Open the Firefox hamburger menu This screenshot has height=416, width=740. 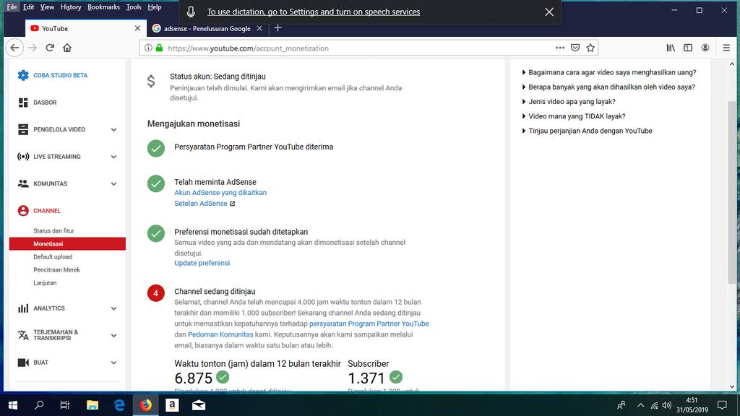coord(726,48)
